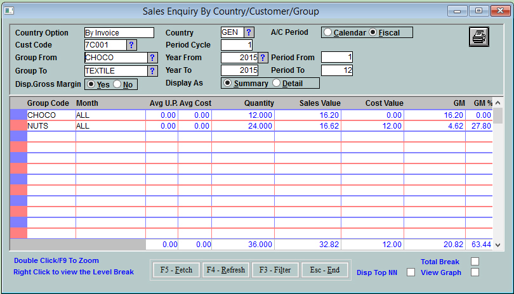Open lookup help beside Group From
514x294 pixels.
tap(152, 58)
